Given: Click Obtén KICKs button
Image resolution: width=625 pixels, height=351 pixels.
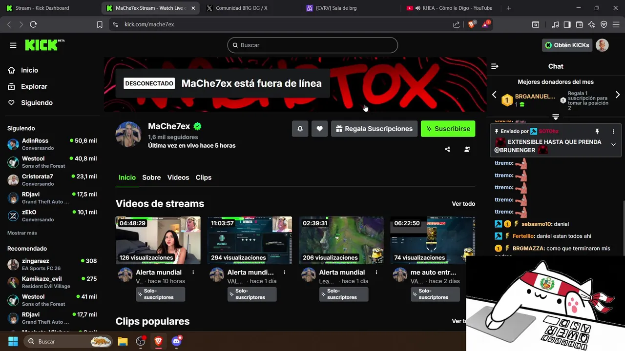Looking at the screenshot, I should click(x=567, y=45).
